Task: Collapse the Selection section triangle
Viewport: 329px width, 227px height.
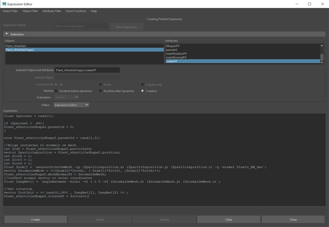Action: 7,34
